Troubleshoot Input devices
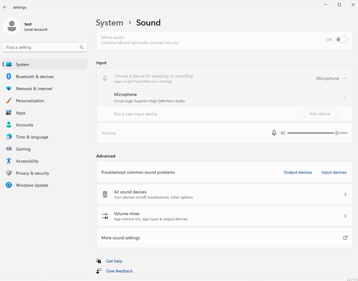This screenshot has width=358, height=281. click(334, 172)
